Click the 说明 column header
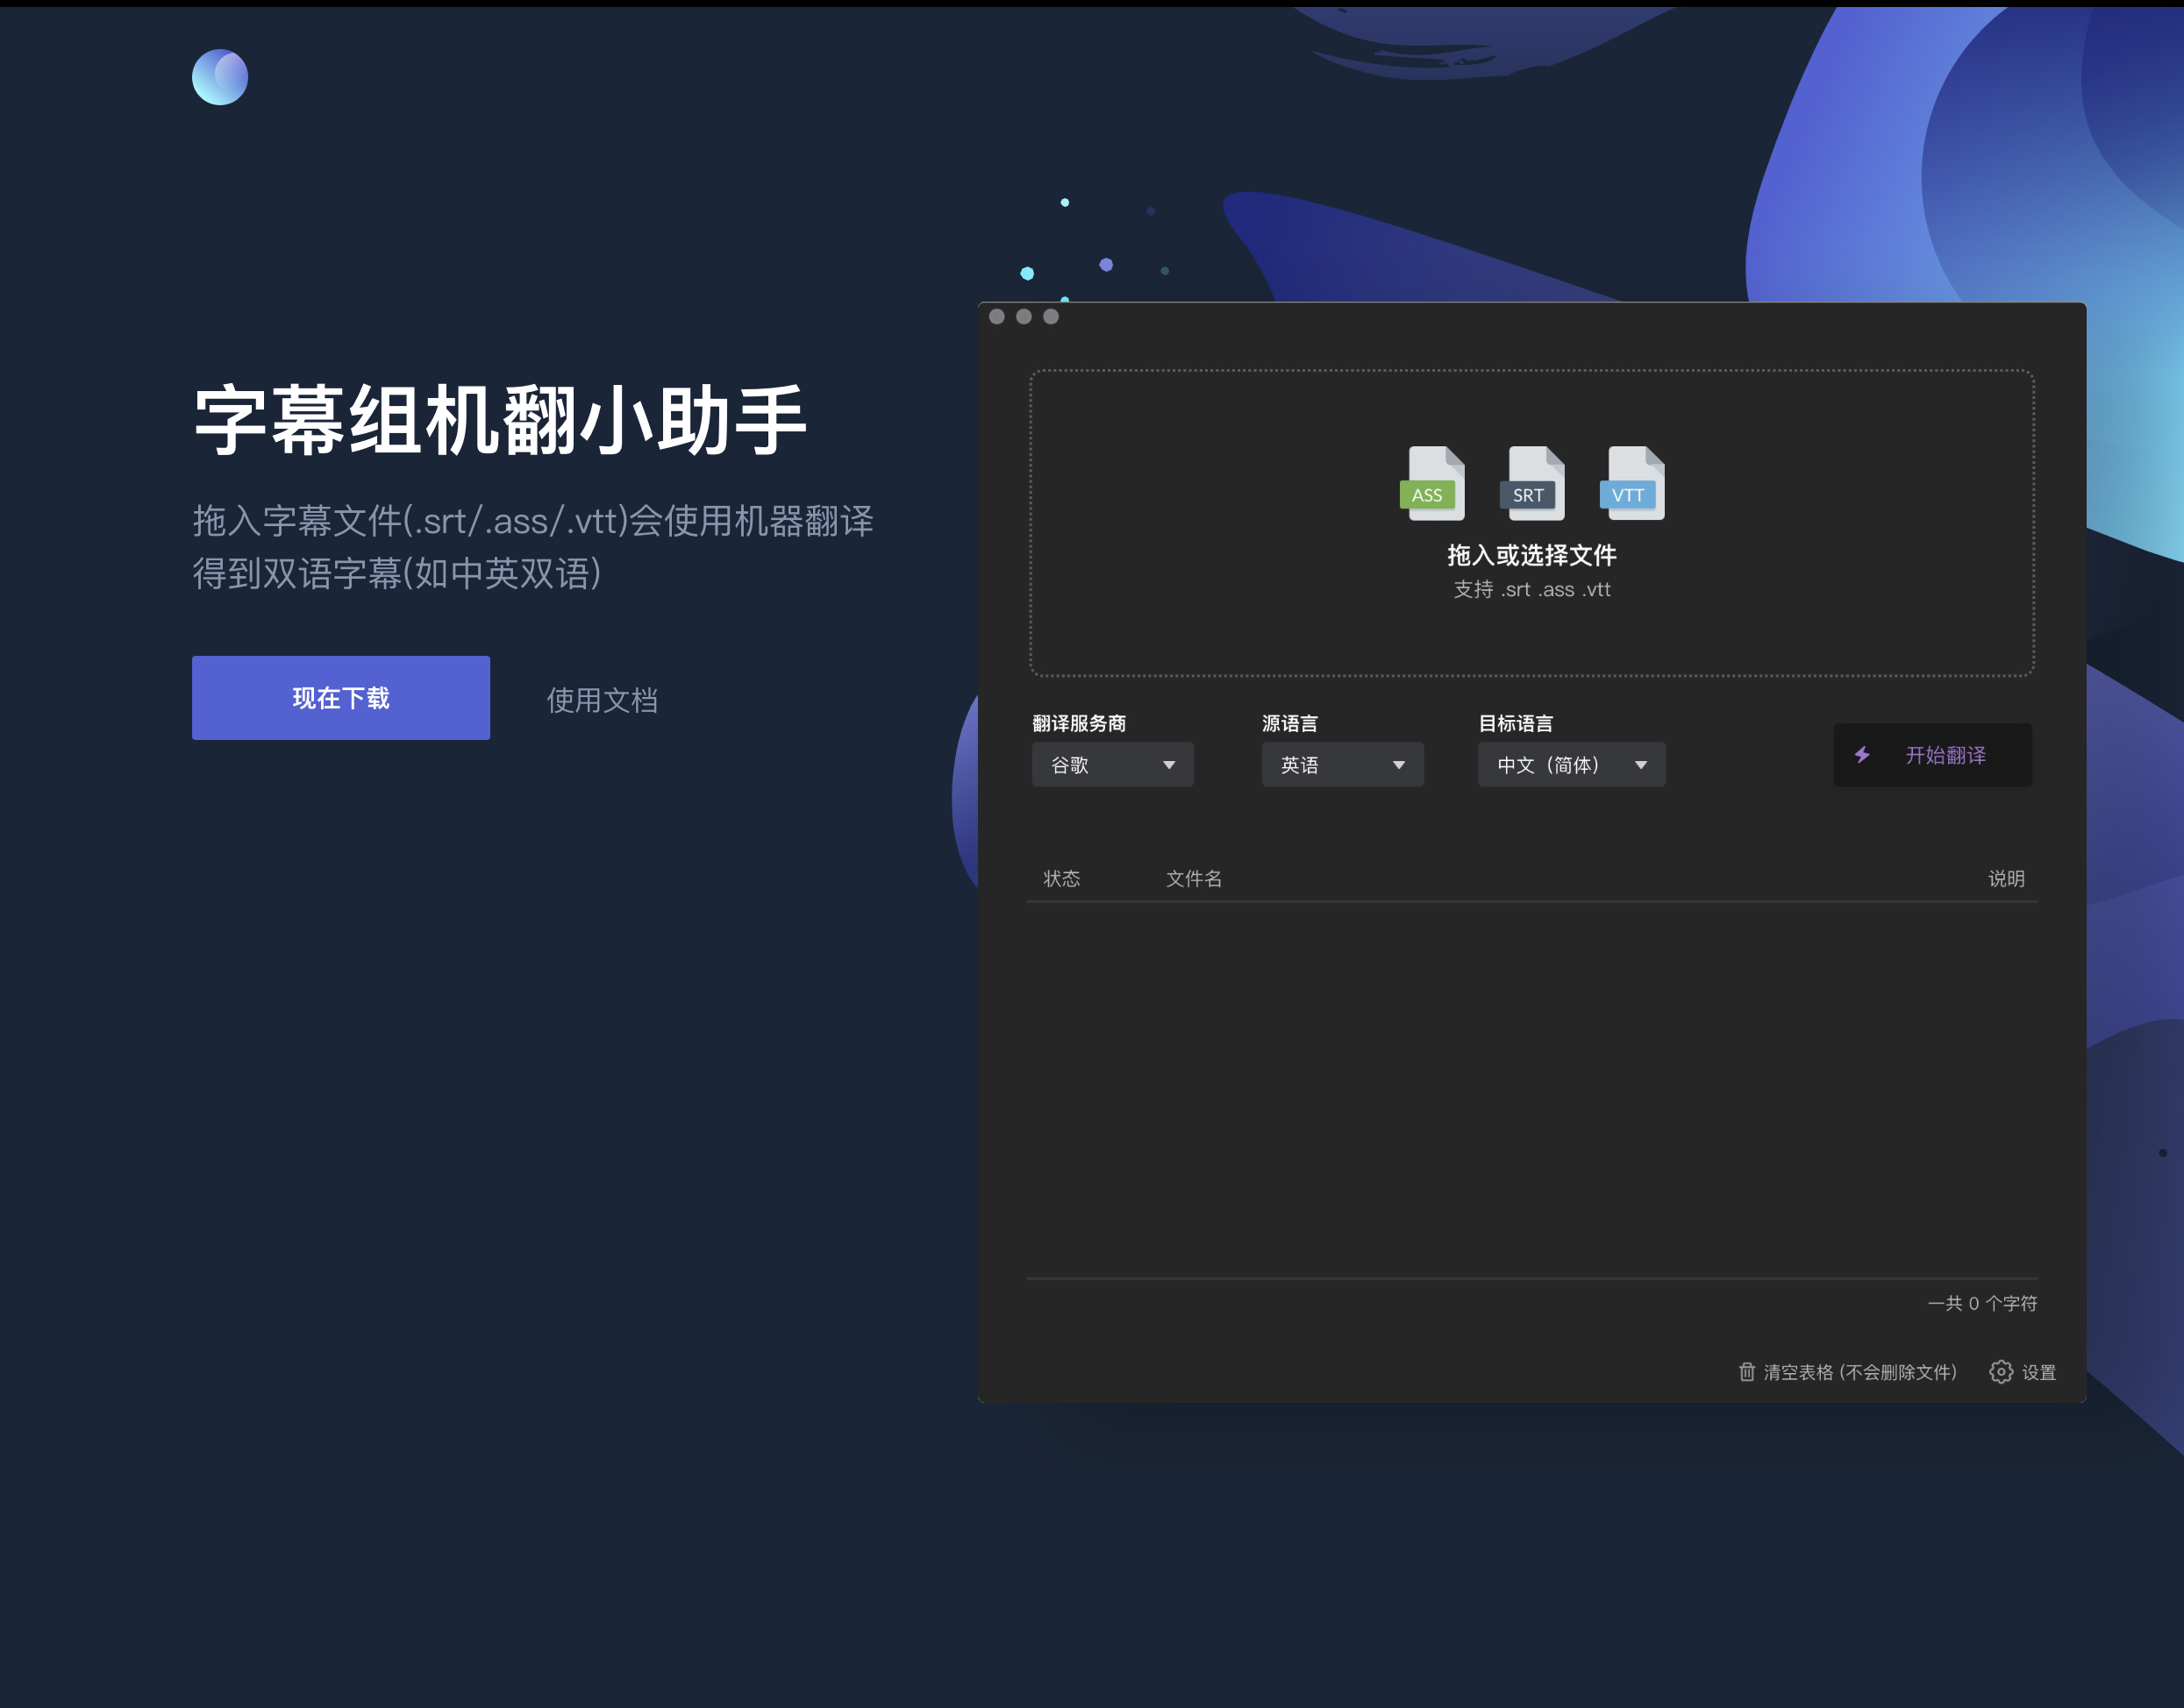Image resolution: width=2184 pixels, height=1708 pixels. (2005, 878)
